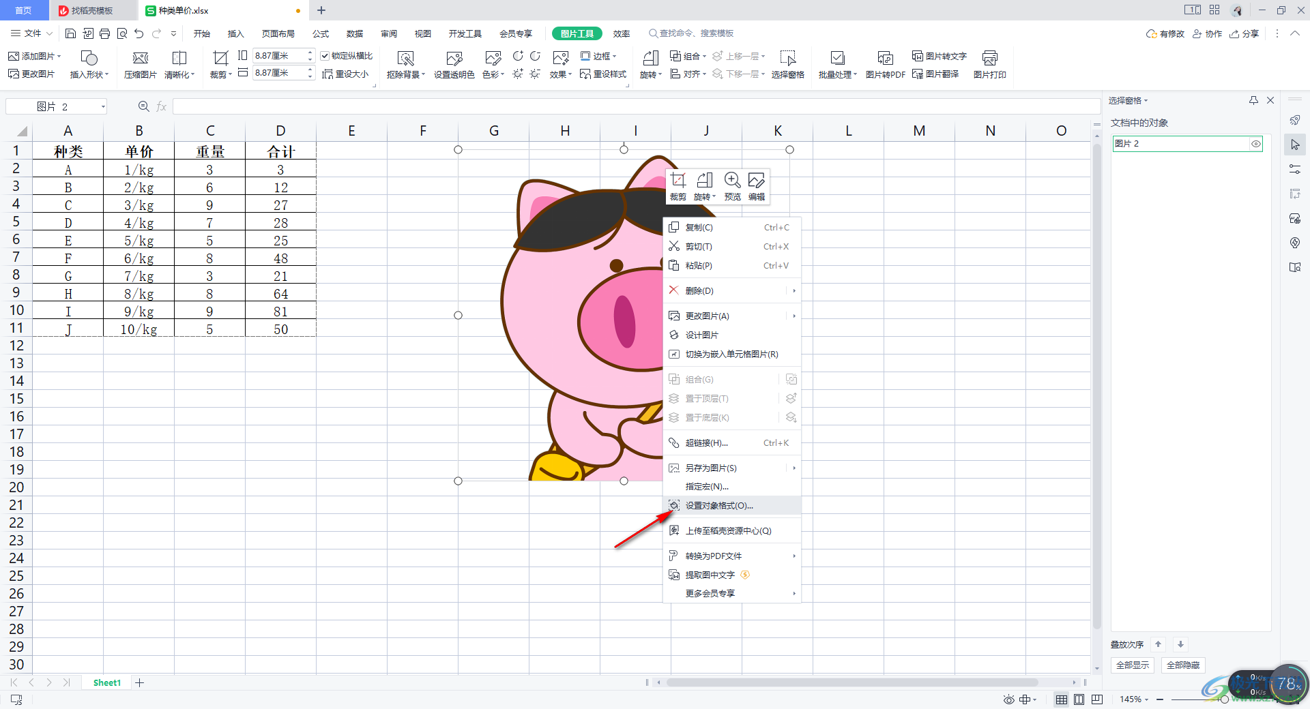This screenshot has width=1310, height=709.
Task: Click the horizontal scrollbar at the bottom
Action: coord(852,682)
